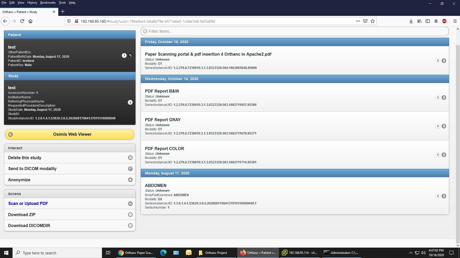460x258 pixels.
Task: Click the browser address bar URL
Action: tap(148, 21)
